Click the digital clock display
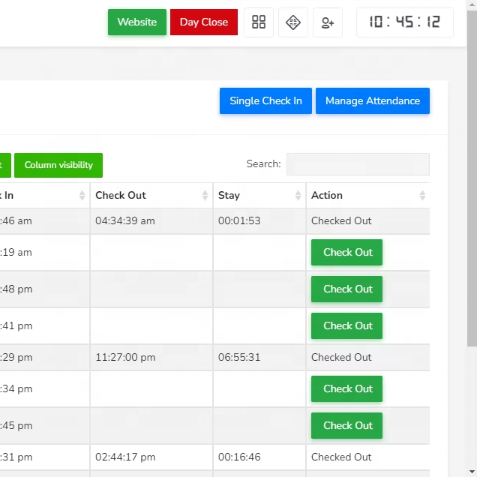This screenshot has width=477, height=477. (404, 22)
